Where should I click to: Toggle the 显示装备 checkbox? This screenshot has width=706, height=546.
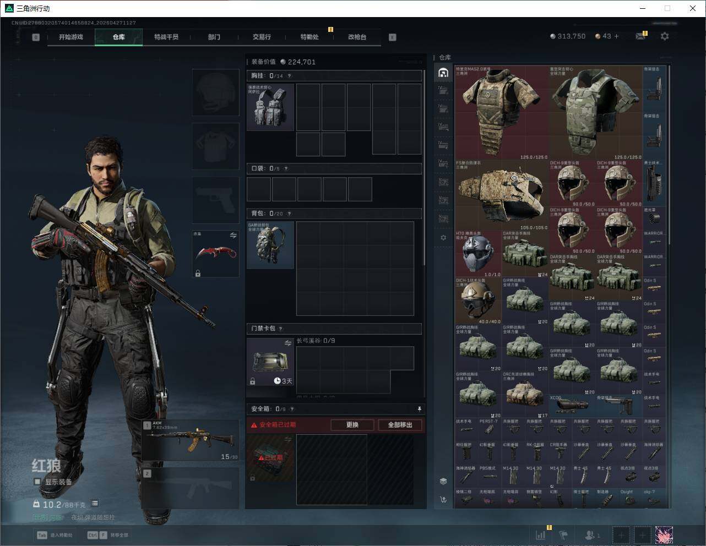[37, 482]
